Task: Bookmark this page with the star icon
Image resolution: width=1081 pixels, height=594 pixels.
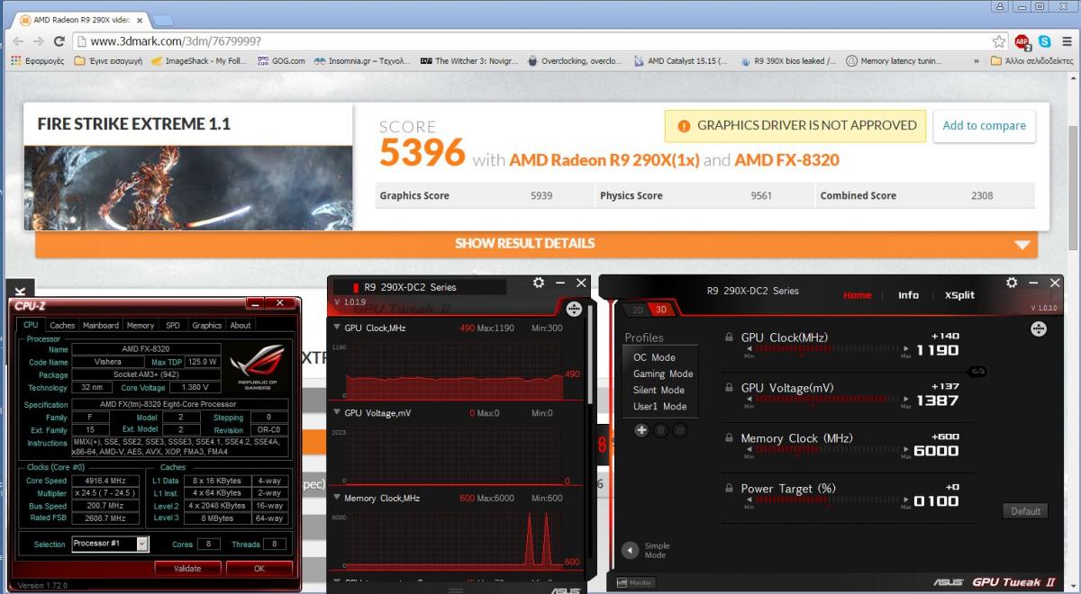Action: click(999, 41)
